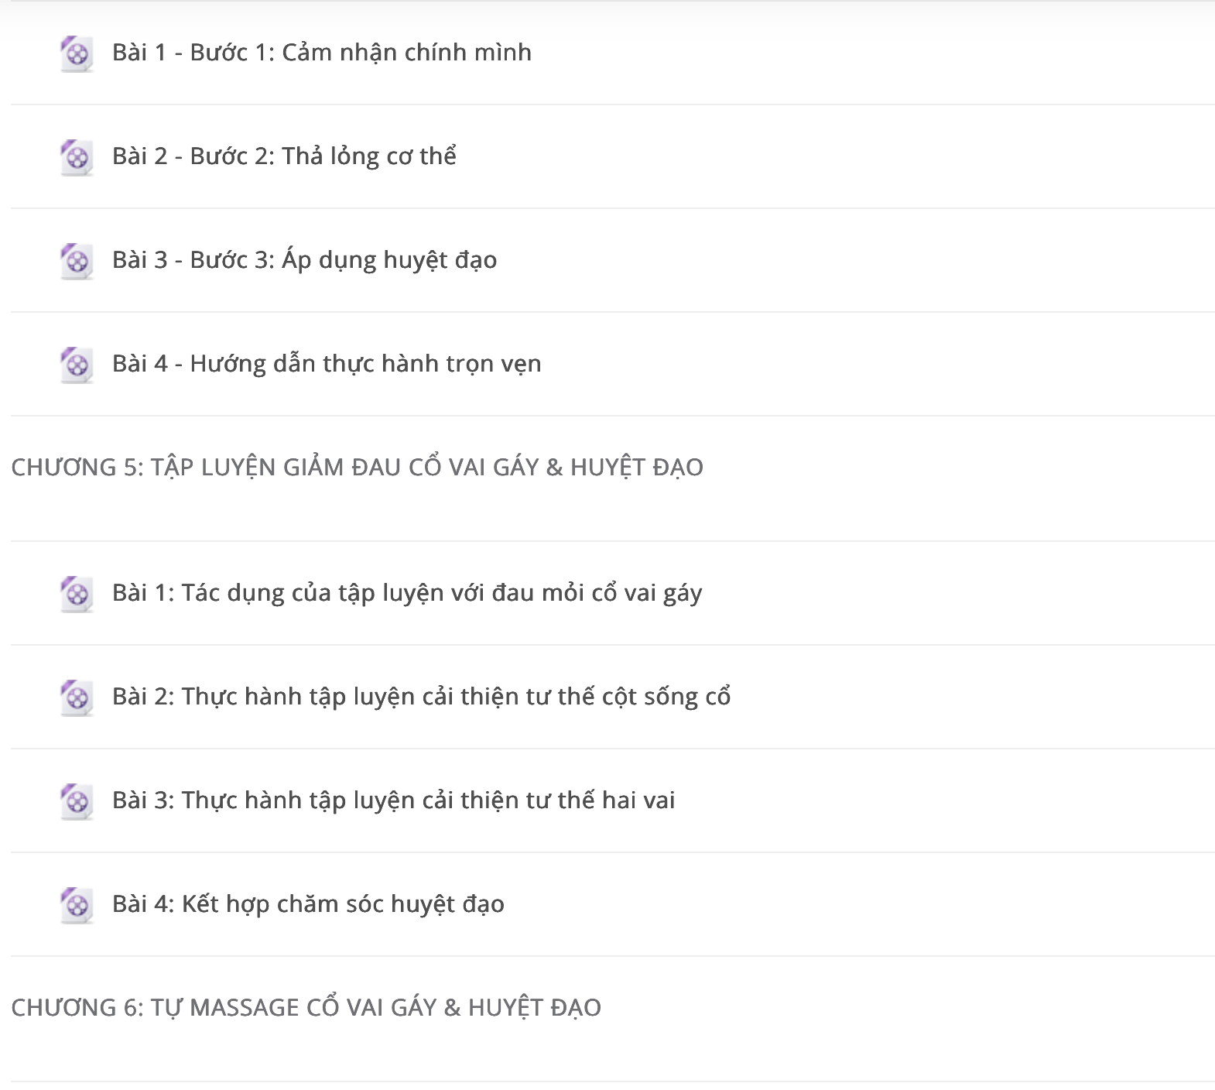Click video icon beside Hướng dẫn thực hành trọn vẹn
This screenshot has height=1090, width=1215.
tap(77, 365)
